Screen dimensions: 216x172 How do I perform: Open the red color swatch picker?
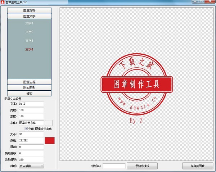tap(49, 140)
